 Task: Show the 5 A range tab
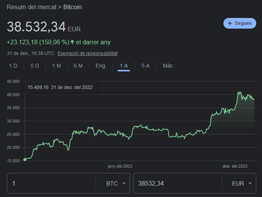pyautogui.click(x=146, y=66)
